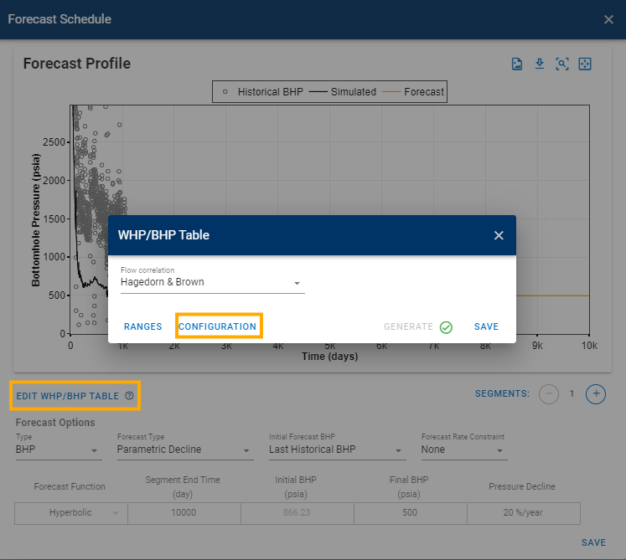Click the Forecast Profile heading
Viewport: 626px width, 560px height.
(76, 64)
